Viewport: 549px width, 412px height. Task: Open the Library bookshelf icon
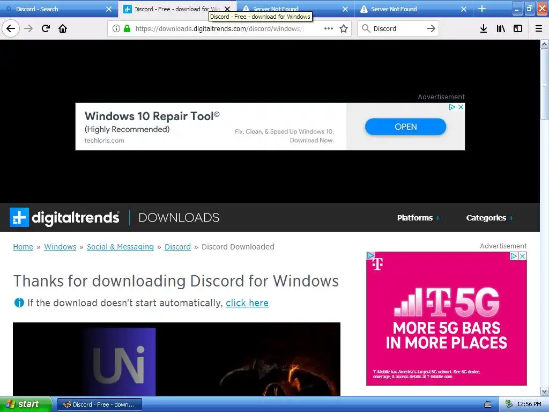click(x=501, y=28)
